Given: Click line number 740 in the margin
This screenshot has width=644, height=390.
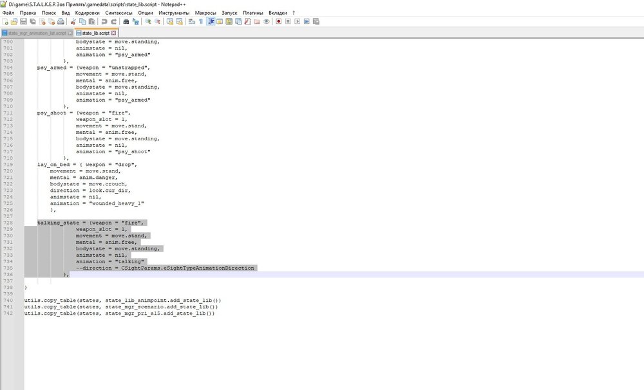Looking at the screenshot, I should click(8, 301).
